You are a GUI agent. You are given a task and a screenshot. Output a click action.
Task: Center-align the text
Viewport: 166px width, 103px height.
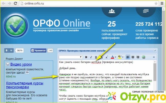point(133,57)
